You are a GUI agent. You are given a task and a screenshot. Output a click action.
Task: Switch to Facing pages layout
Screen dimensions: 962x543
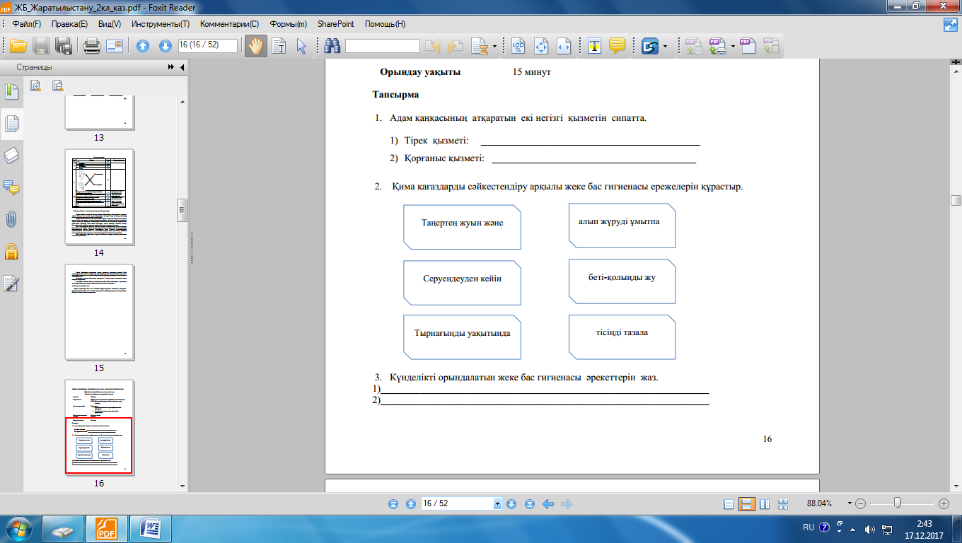[765, 504]
